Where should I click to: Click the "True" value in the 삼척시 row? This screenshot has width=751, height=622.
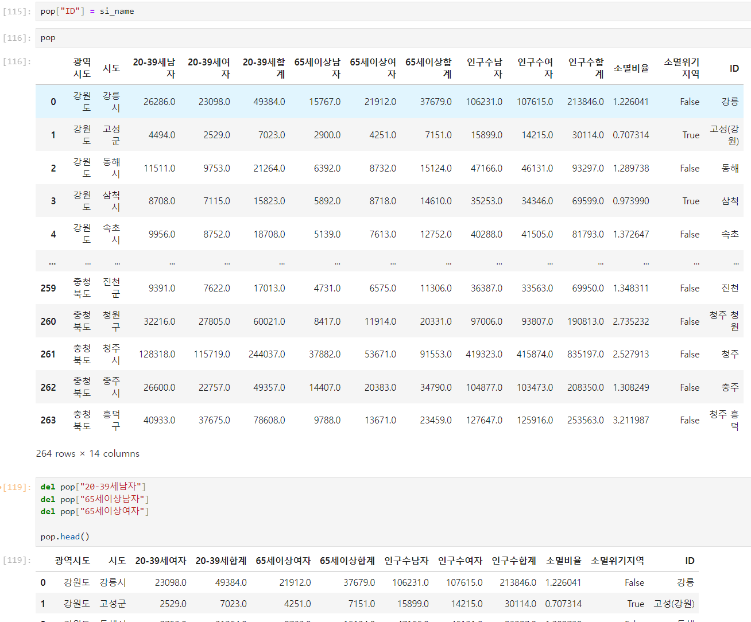pyautogui.click(x=691, y=201)
